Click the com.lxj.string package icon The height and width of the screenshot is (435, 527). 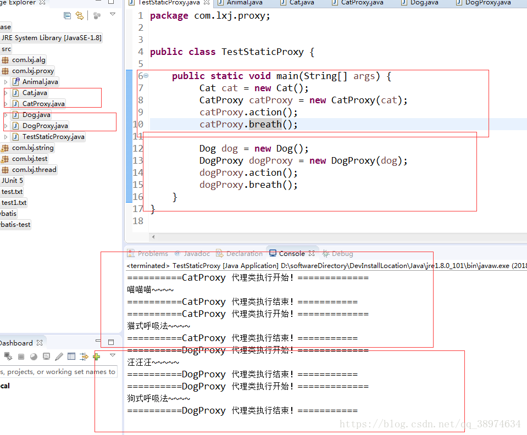point(5,148)
